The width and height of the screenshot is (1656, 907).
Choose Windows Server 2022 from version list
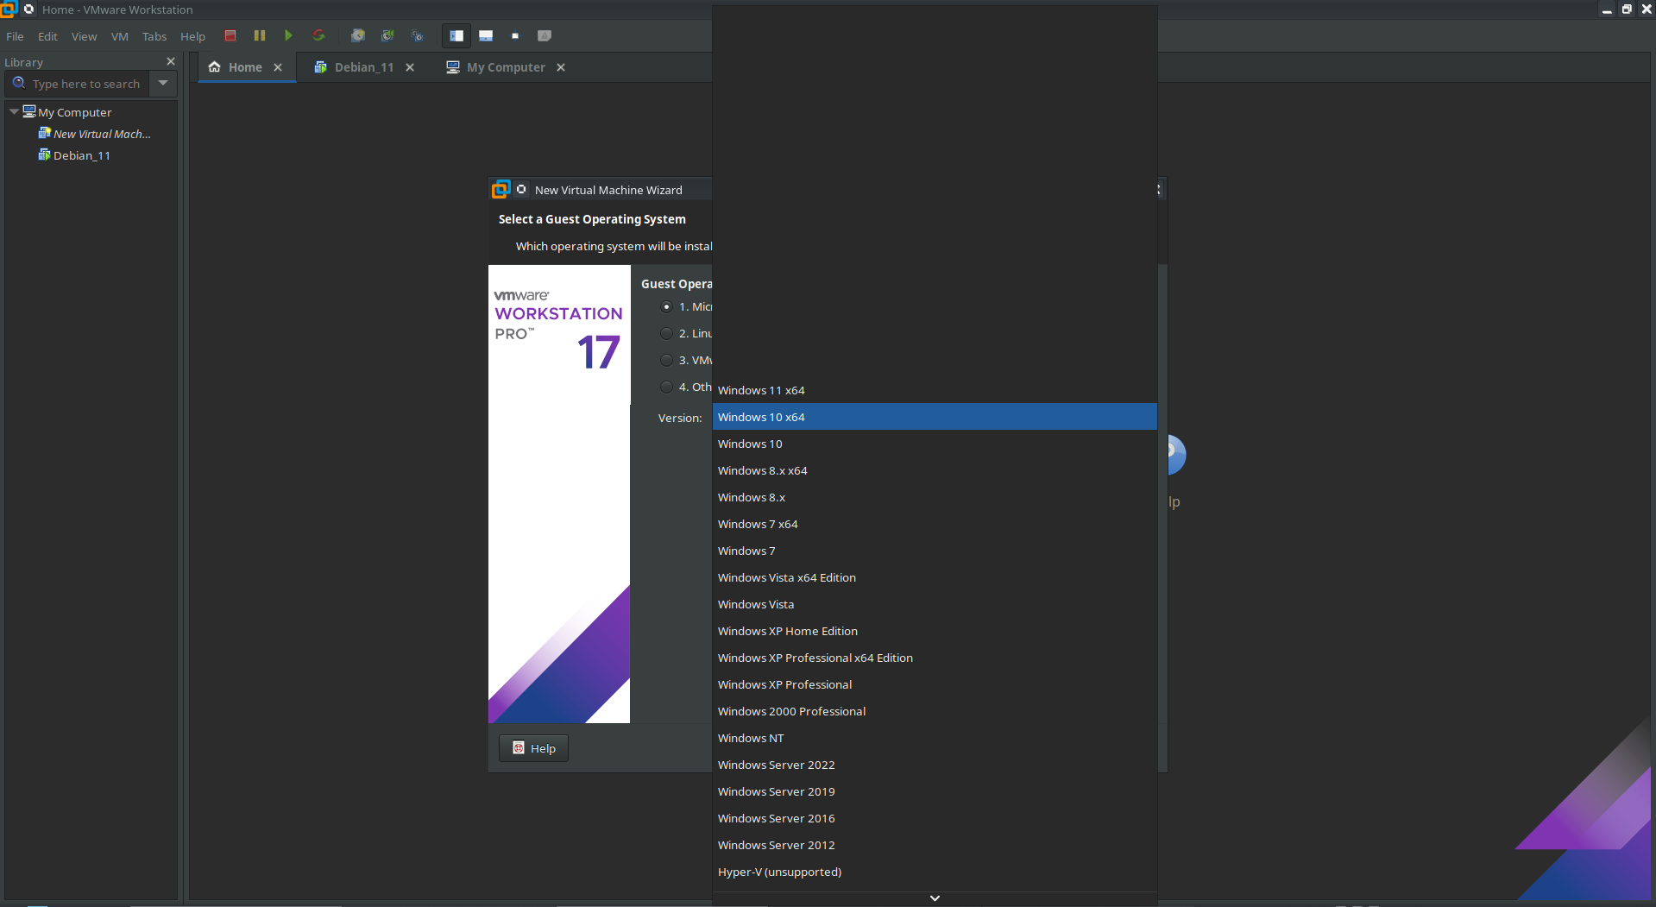point(776,765)
